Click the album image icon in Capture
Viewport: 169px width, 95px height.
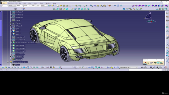[158, 63]
